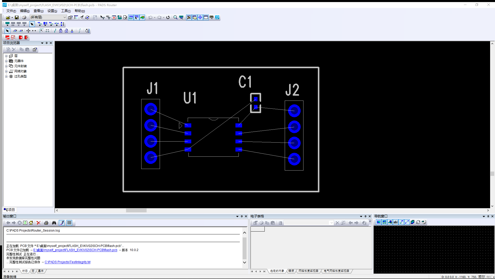Open the TestIntegrity.txt report link
495x279 pixels.
pos(68,262)
